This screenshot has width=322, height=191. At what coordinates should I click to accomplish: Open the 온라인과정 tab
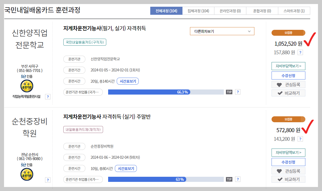point(230,11)
